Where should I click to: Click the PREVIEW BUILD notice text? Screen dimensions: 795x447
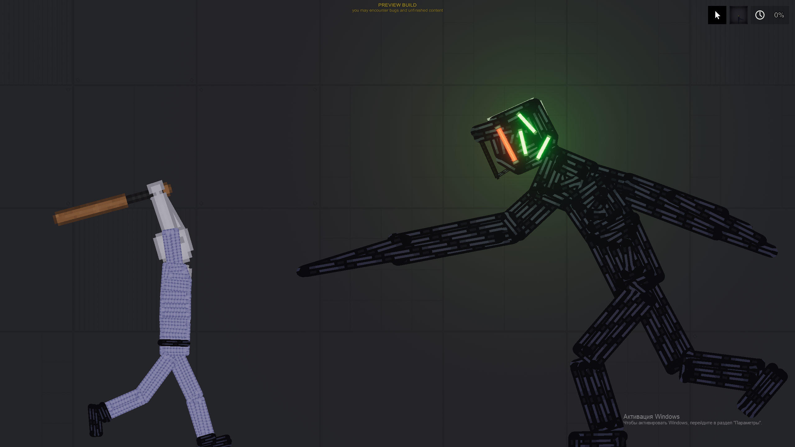(397, 5)
